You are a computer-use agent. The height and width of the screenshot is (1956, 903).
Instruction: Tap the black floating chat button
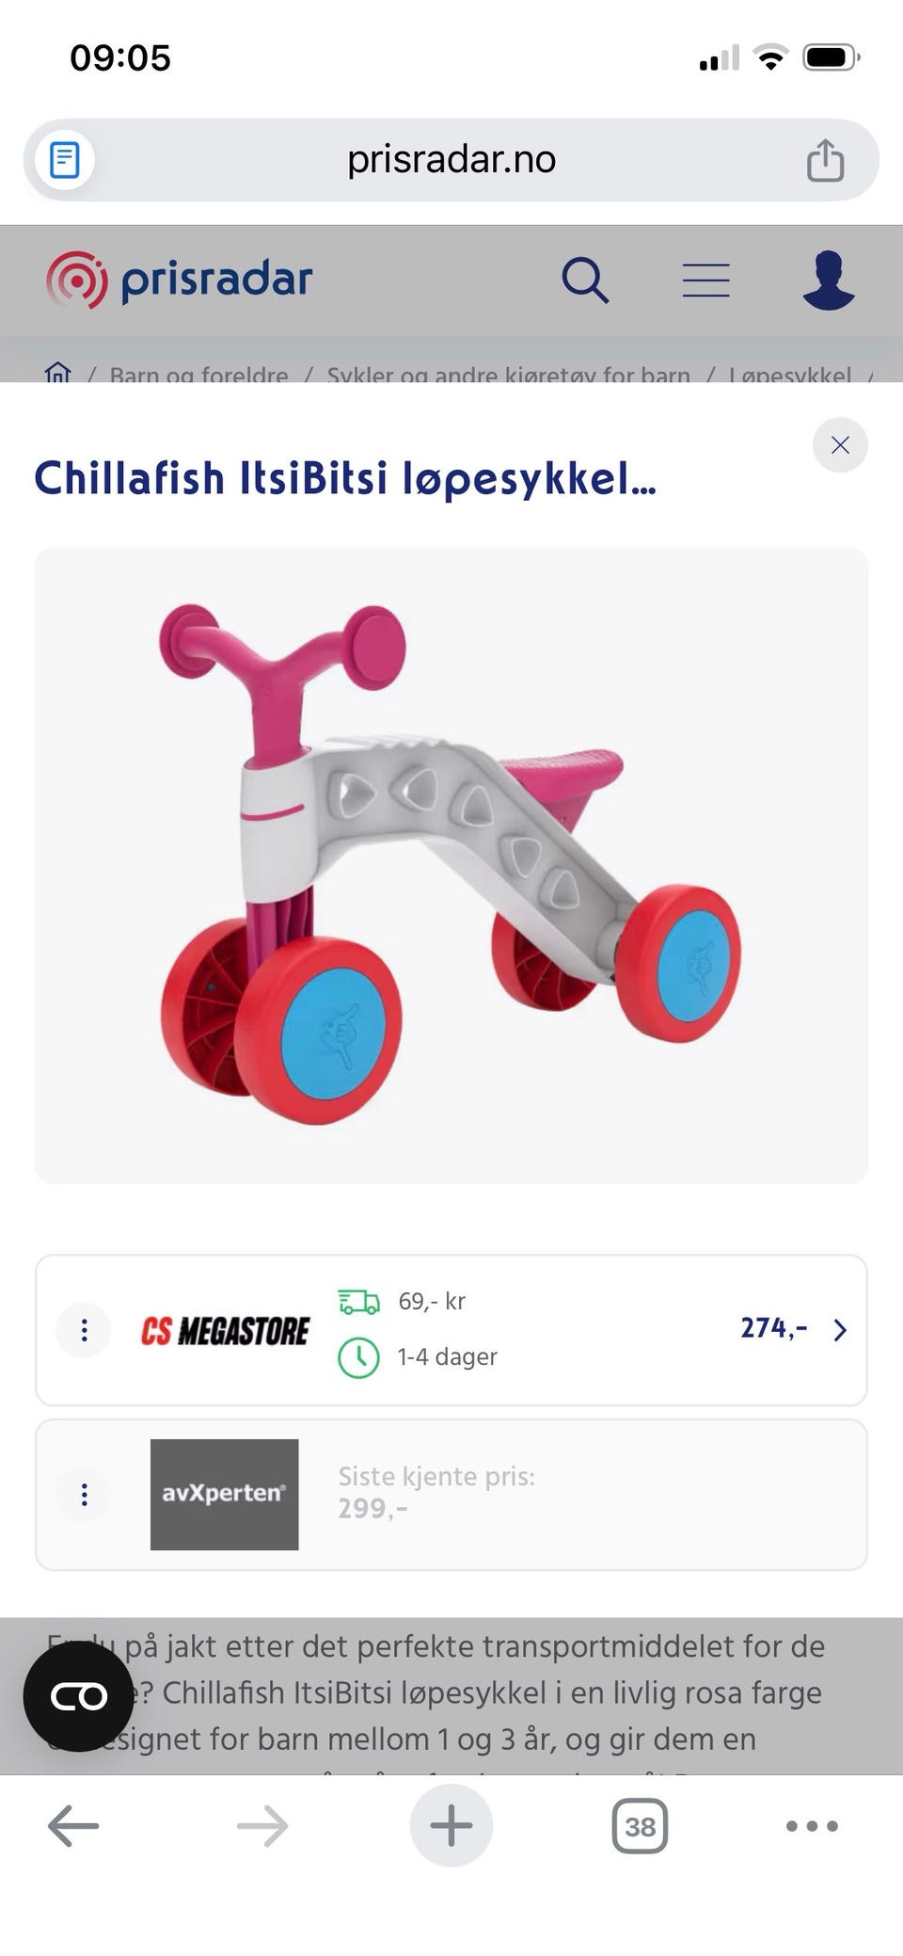pyautogui.click(x=78, y=1696)
